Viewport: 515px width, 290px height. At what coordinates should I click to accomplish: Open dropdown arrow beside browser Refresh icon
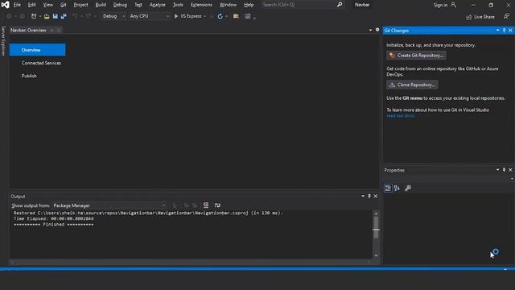pyautogui.click(x=226, y=16)
